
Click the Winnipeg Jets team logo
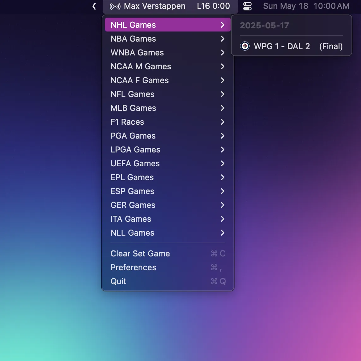245,46
